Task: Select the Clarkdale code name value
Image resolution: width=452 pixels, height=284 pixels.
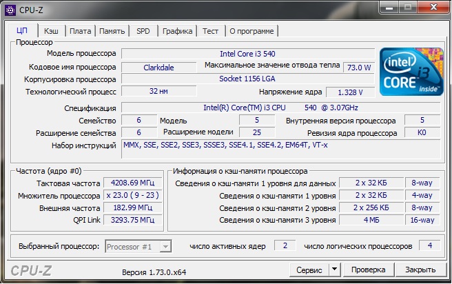Action: (159, 68)
